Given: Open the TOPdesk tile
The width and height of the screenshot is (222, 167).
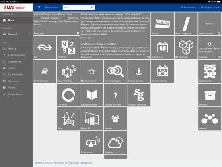Looking at the screenshot, I should pos(68,95).
